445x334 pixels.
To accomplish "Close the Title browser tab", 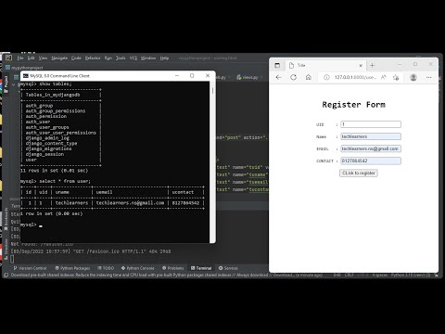I will coord(361,66).
